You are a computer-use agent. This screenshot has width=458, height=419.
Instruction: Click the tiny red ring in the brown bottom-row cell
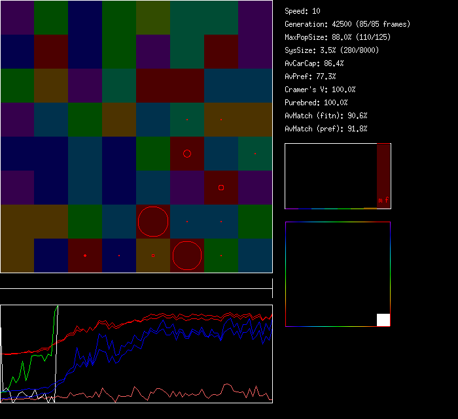click(153, 256)
